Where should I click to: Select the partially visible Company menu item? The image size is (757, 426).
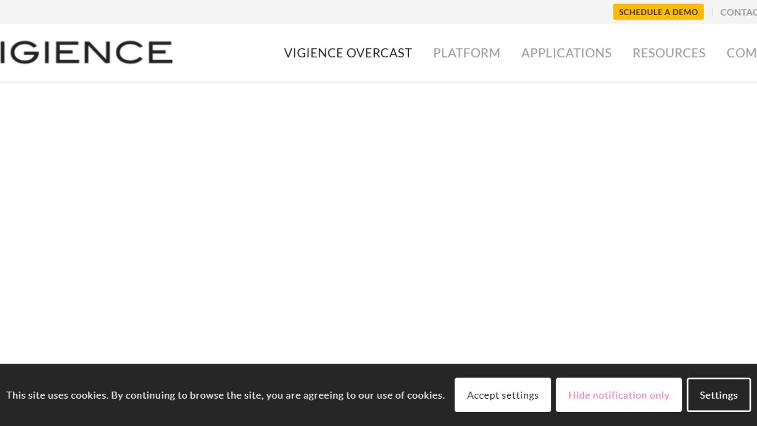(x=742, y=53)
